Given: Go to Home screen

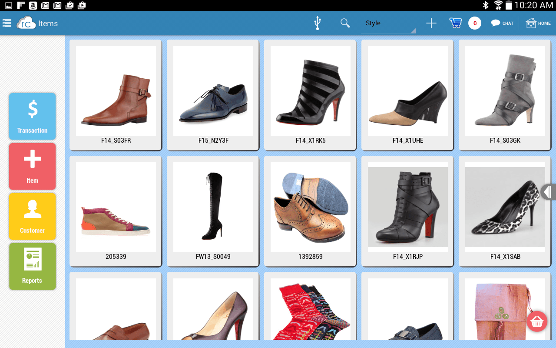Looking at the screenshot, I should point(538,23).
